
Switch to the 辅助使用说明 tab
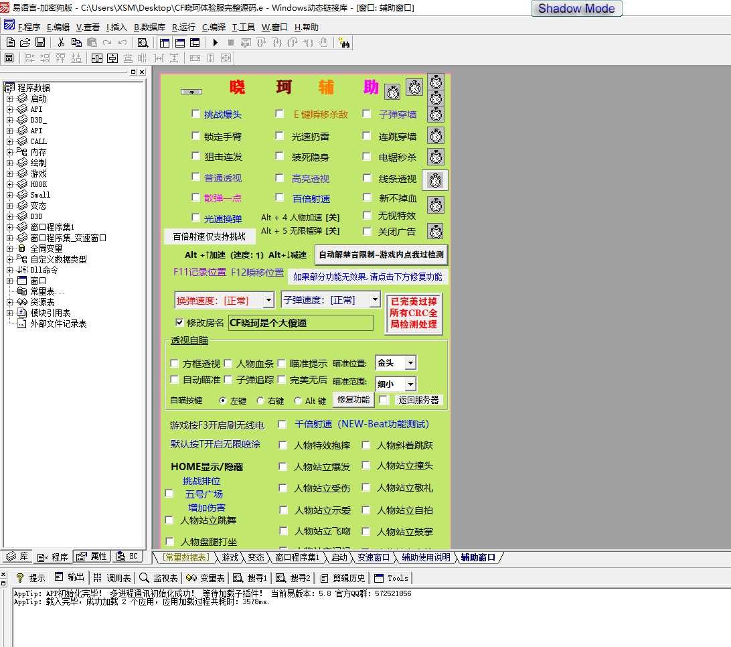[426, 557]
